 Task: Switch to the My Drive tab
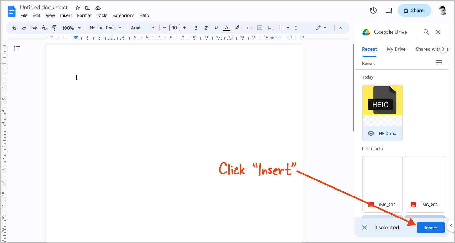pyautogui.click(x=396, y=49)
